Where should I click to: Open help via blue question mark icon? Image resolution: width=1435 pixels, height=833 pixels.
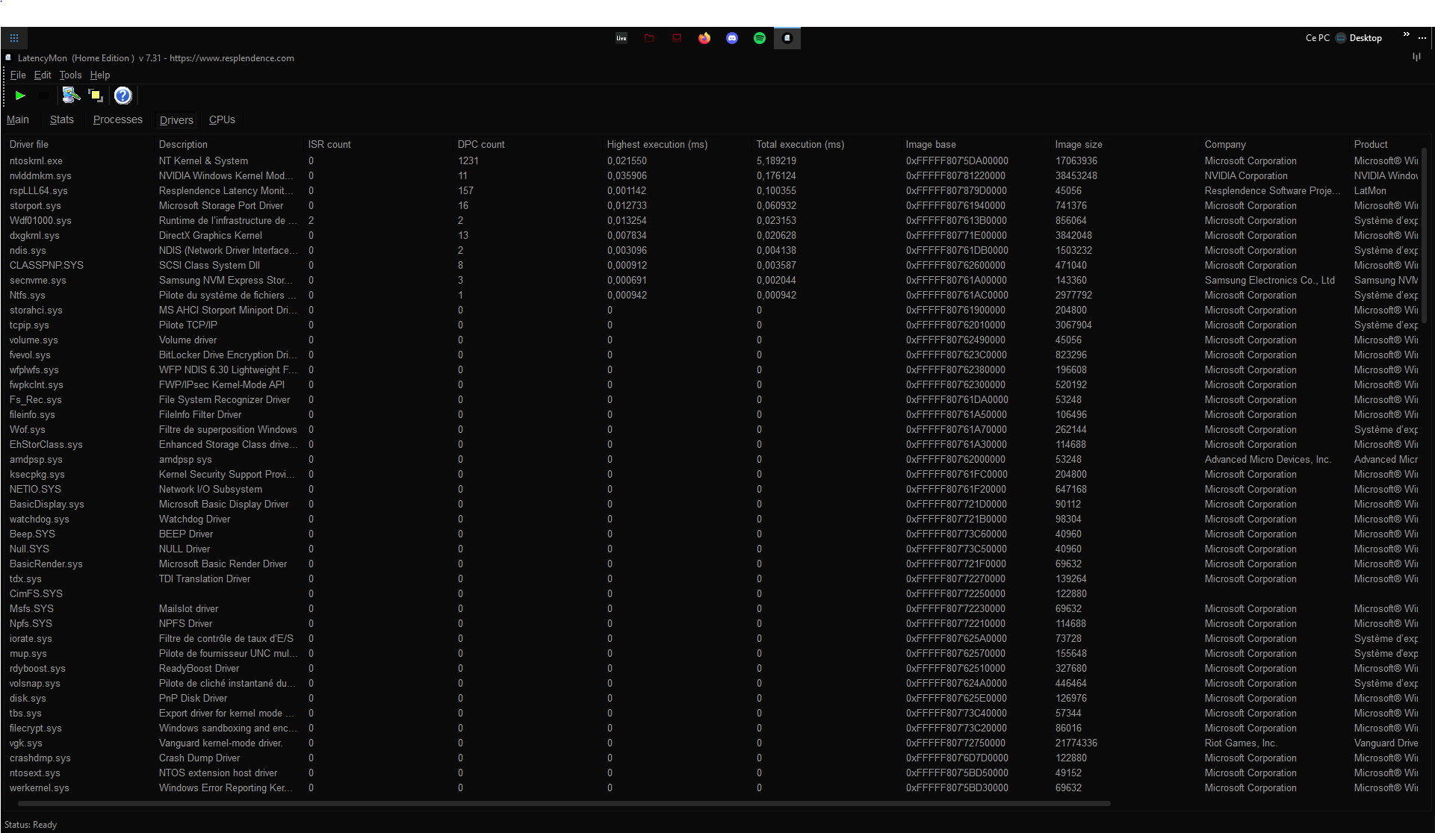(123, 96)
